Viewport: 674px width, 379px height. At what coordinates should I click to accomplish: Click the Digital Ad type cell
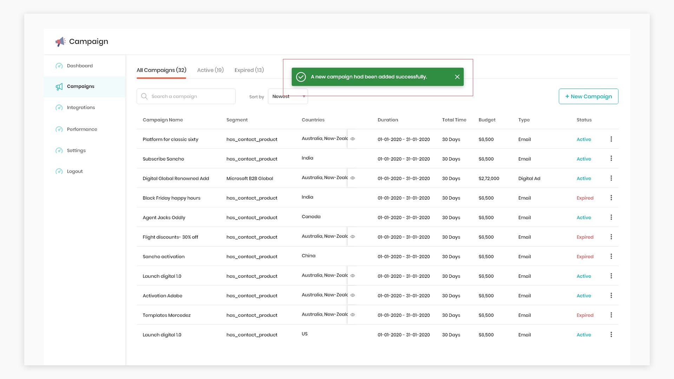point(529,179)
